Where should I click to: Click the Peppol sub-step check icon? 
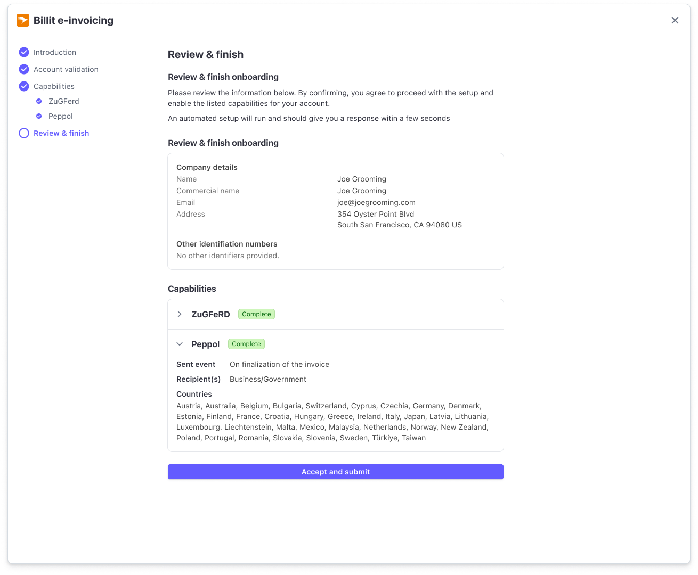click(39, 116)
